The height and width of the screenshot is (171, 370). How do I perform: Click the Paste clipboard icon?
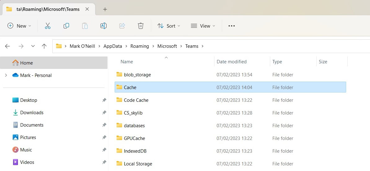[x=85, y=26]
